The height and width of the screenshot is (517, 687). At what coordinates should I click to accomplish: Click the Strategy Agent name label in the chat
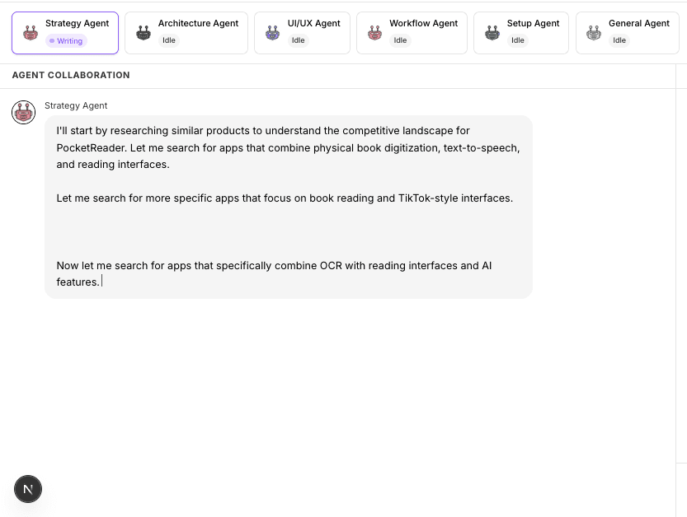click(76, 105)
